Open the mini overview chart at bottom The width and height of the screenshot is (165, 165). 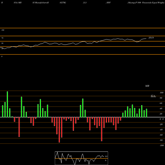(82, 158)
